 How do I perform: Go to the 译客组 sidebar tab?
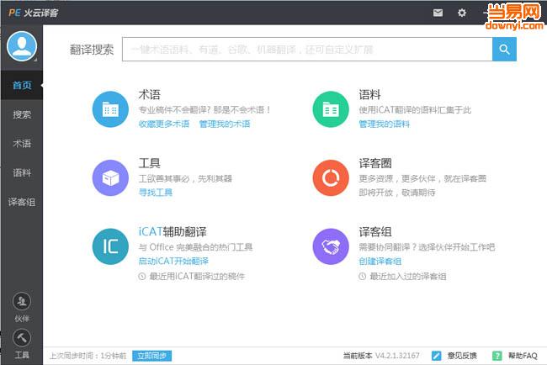(21, 202)
